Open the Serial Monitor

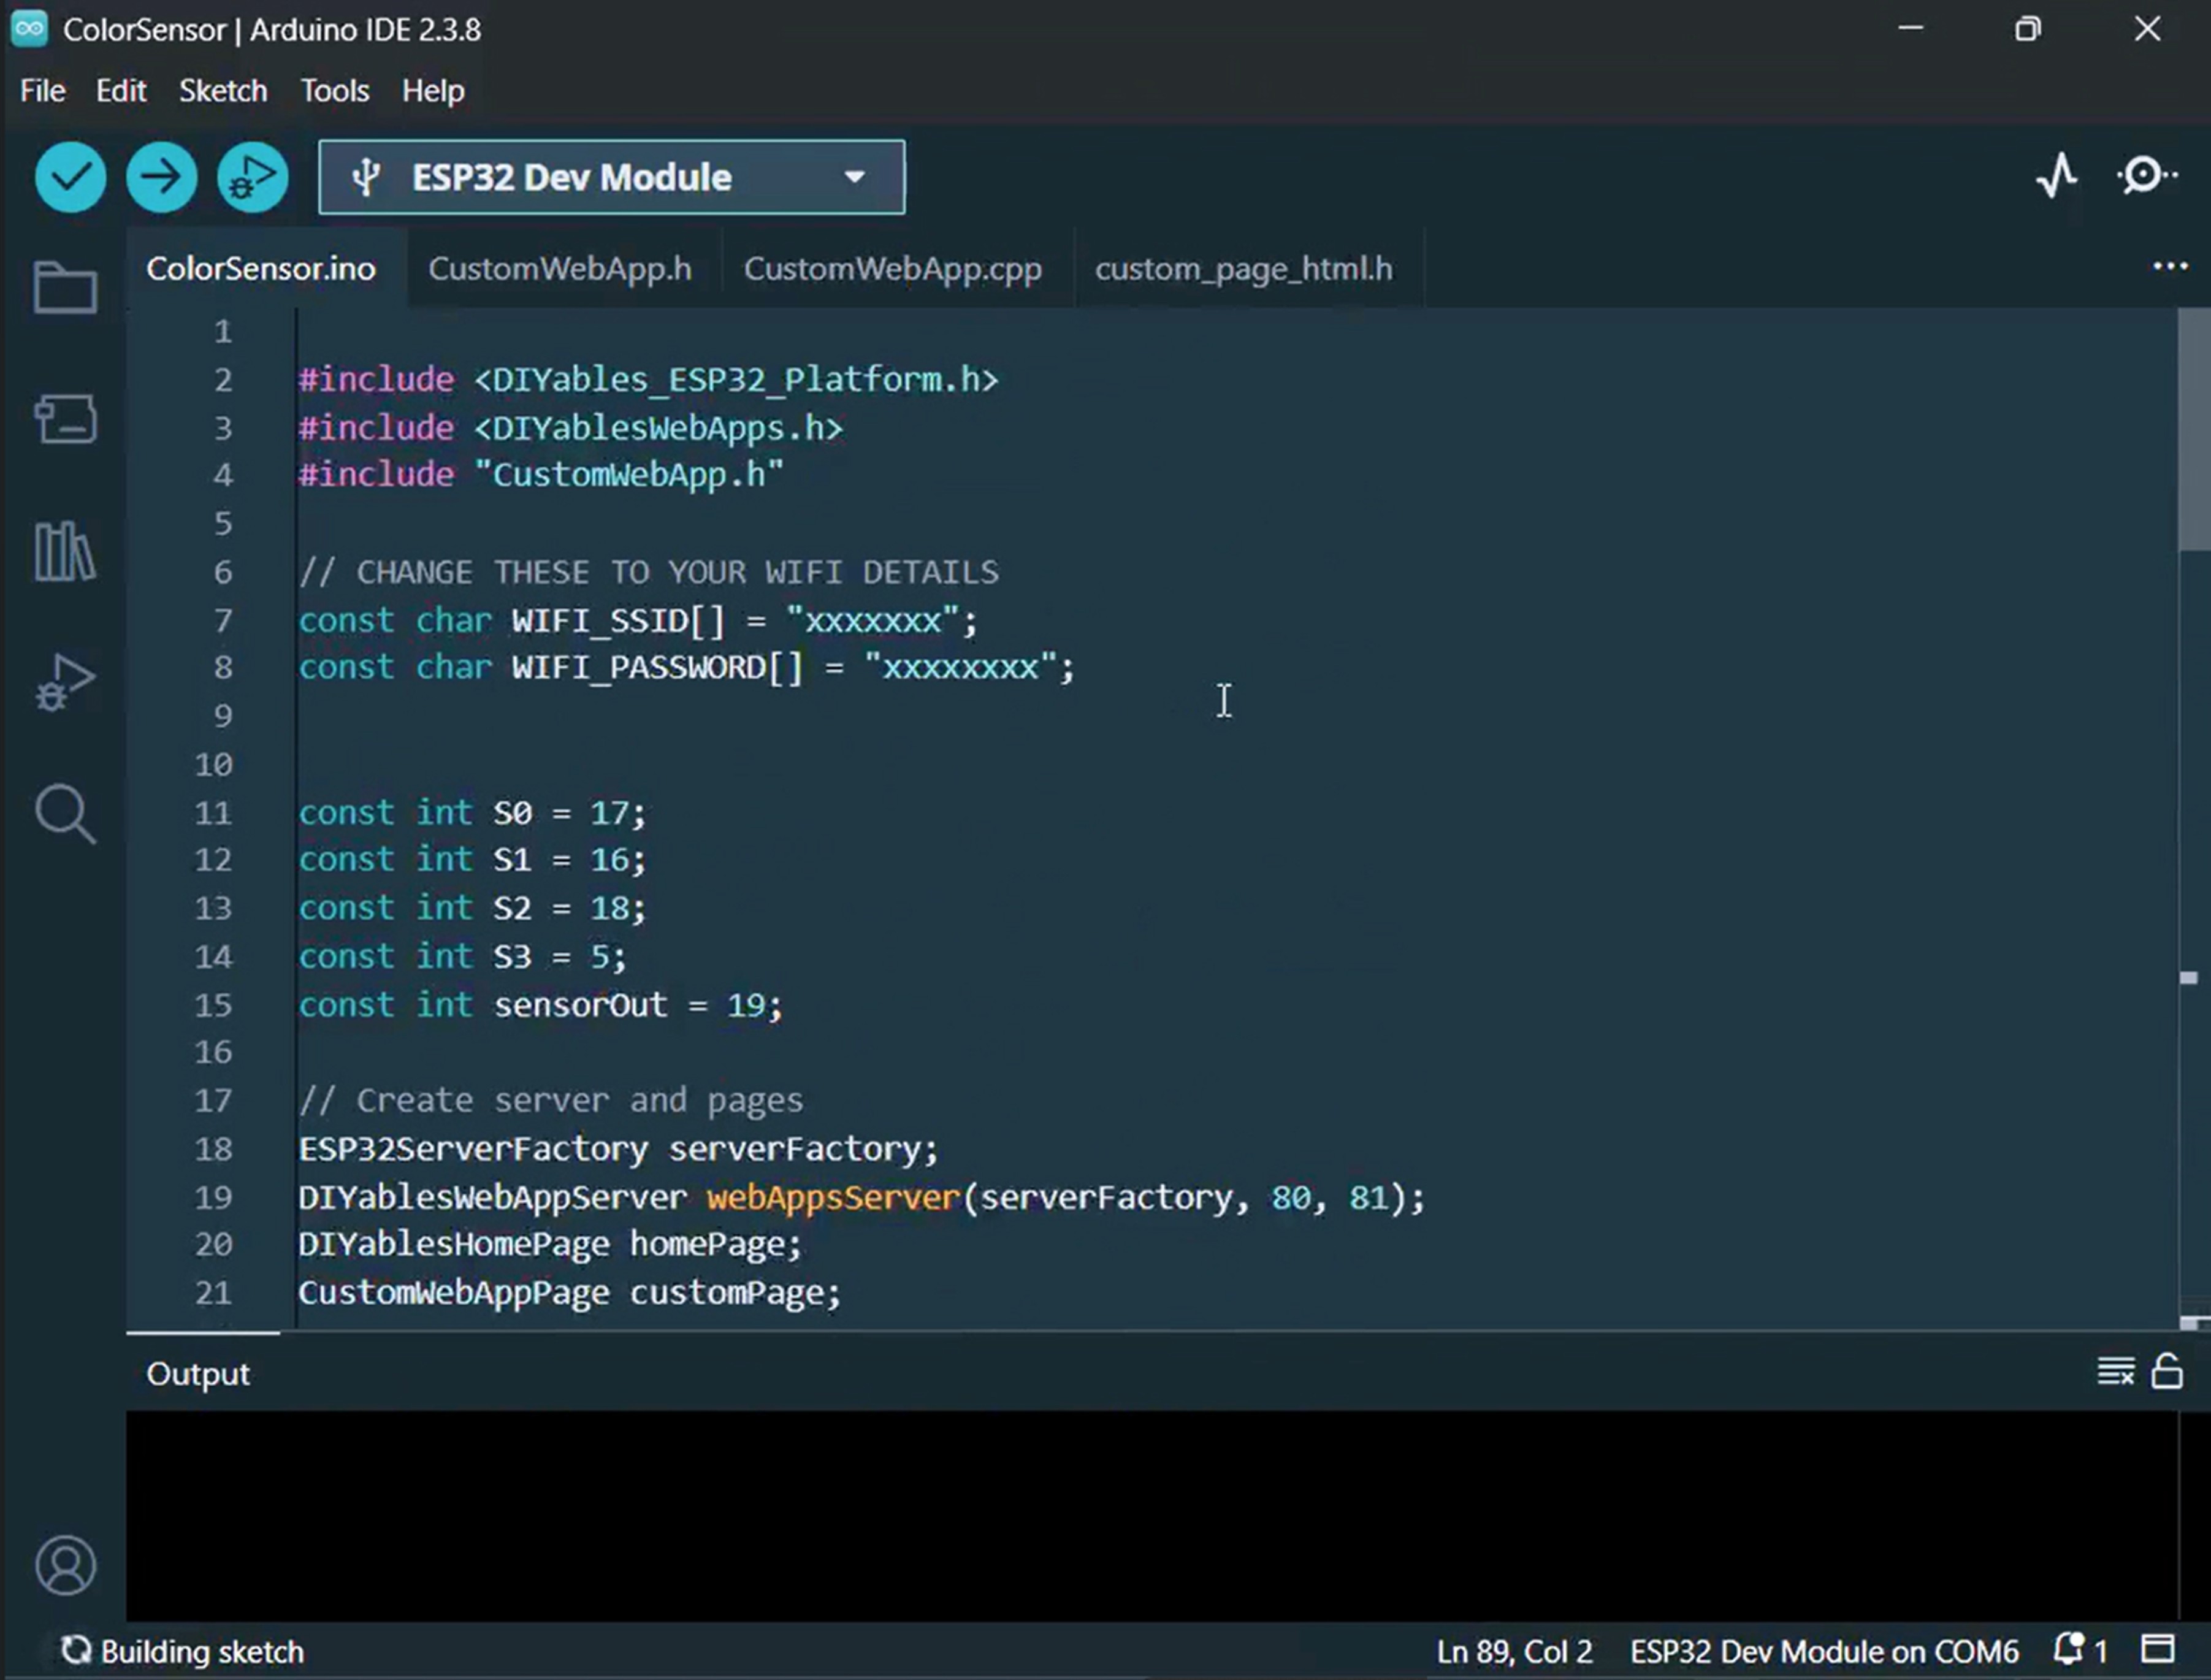point(2142,176)
